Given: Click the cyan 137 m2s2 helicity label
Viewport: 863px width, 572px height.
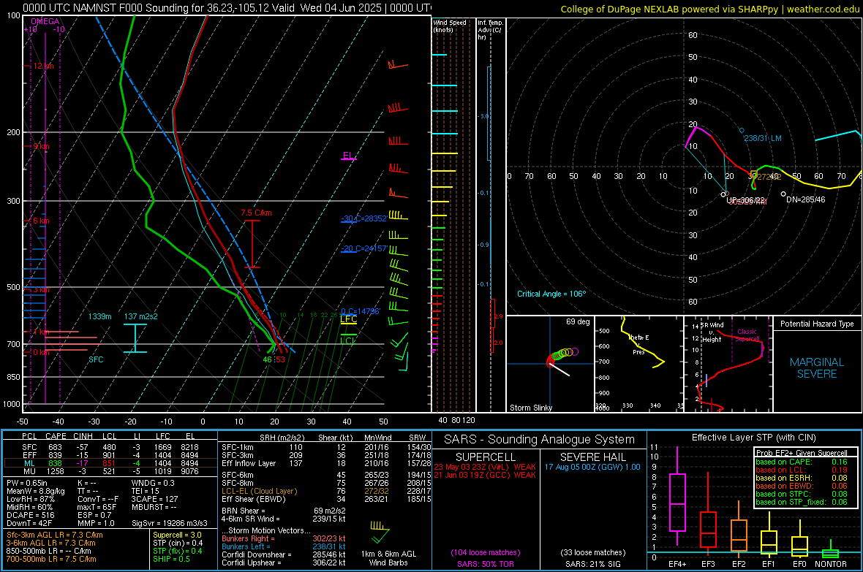Looking at the screenshot, I should pos(141,317).
